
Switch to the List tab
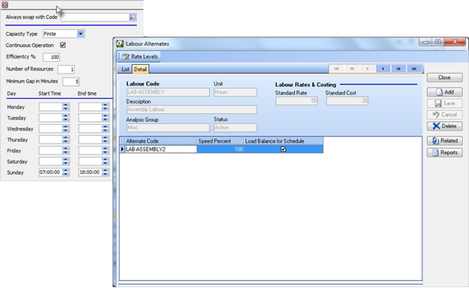(125, 70)
